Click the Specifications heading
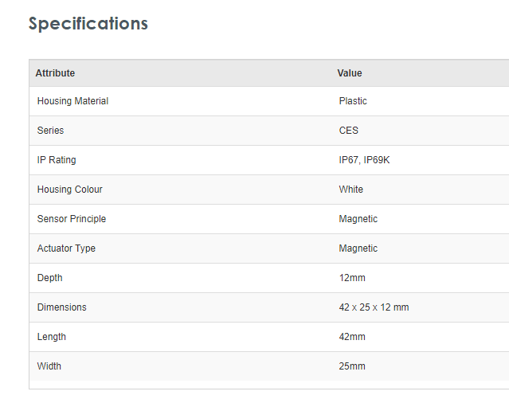The height and width of the screenshot is (399, 509). [88, 24]
